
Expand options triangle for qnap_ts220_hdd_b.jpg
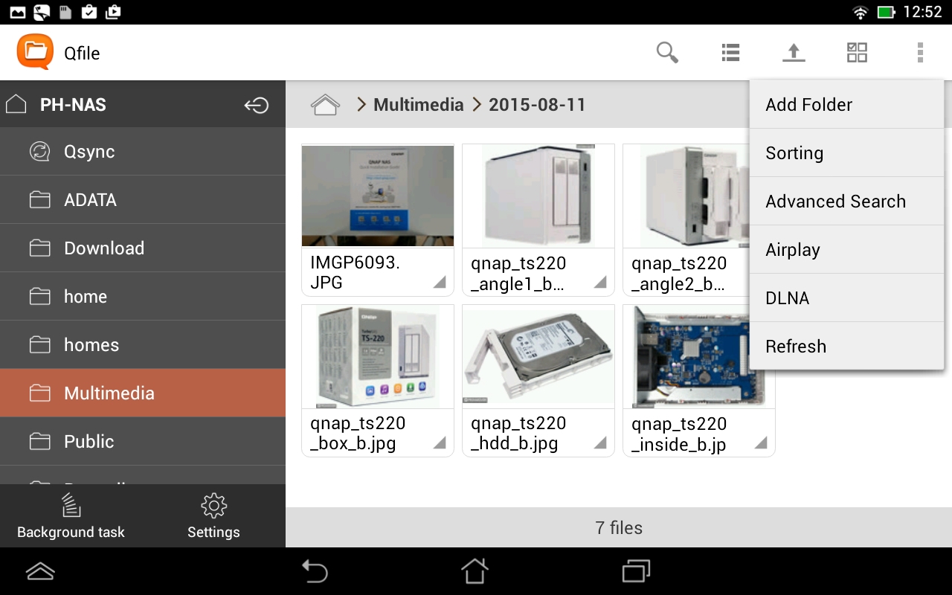600,443
